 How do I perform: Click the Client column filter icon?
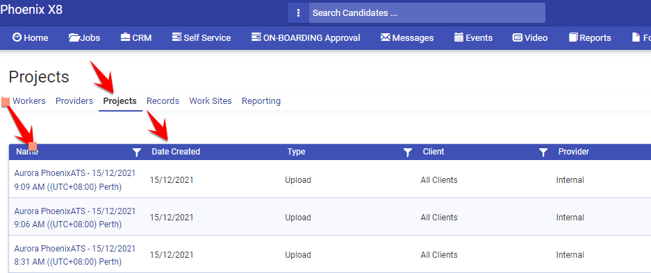(x=543, y=152)
